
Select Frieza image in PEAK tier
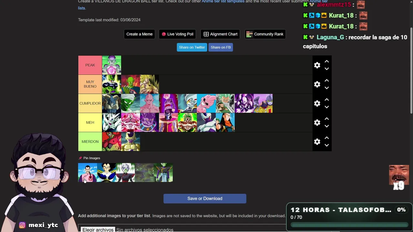112,65
